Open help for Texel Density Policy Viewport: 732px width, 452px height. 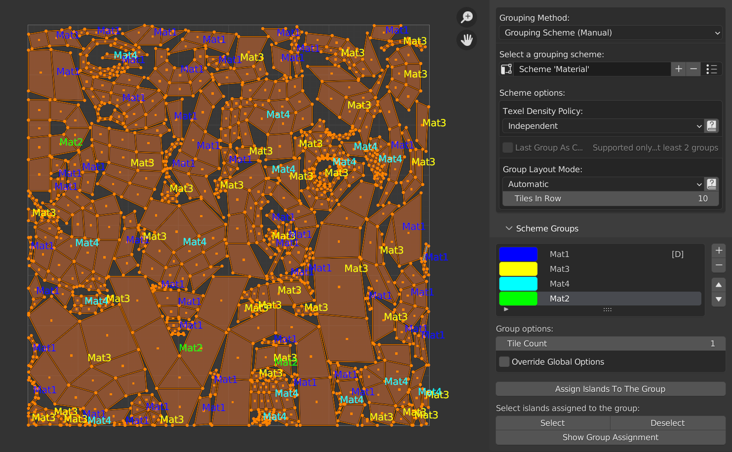[x=711, y=126]
